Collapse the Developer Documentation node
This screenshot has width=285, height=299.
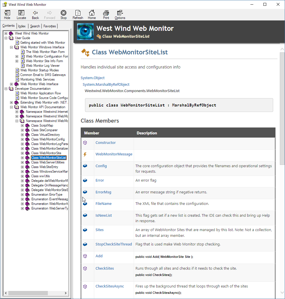[x=6, y=89]
